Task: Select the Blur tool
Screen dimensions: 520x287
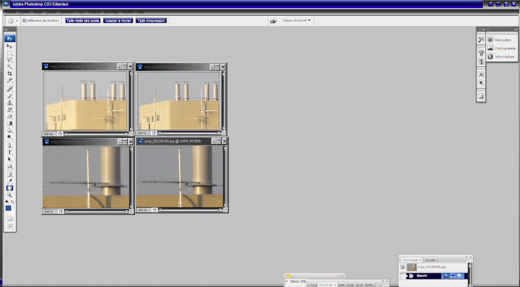Action: [x=10, y=131]
